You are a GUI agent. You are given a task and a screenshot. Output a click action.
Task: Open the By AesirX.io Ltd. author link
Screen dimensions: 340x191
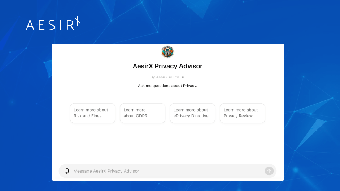tap(165, 77)
